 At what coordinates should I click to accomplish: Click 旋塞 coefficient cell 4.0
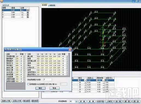coord(39,59)
